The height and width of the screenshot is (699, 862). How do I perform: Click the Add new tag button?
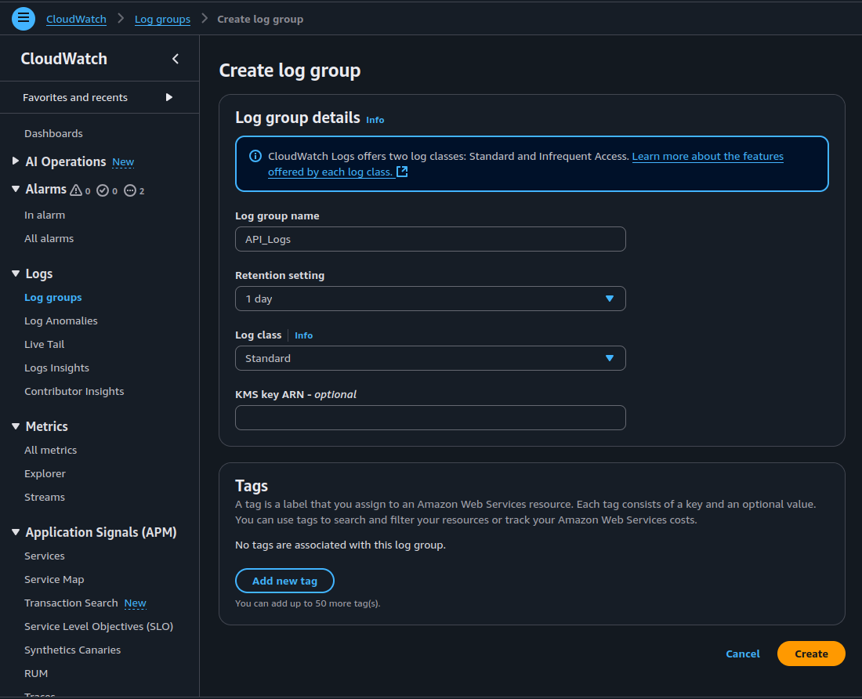(x=284, y=581)
